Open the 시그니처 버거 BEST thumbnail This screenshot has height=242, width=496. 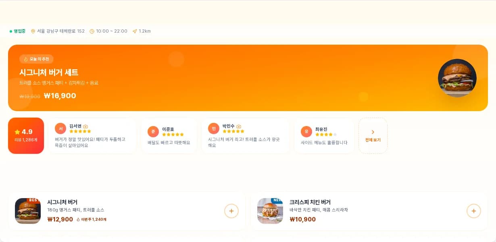click(28, 211)
